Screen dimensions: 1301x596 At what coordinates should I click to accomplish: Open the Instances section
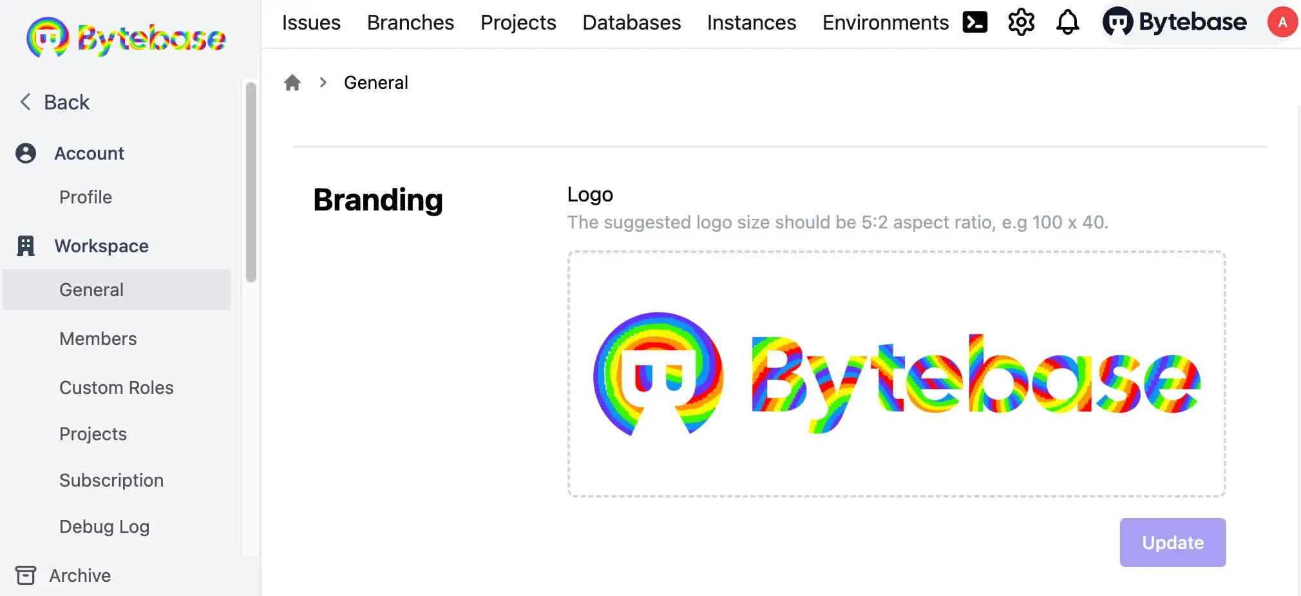pyautogui.click(x=751, y=22)
